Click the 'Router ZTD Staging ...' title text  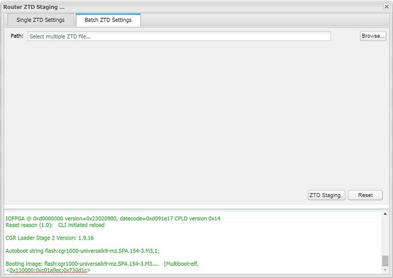click(x=34, y=7)
